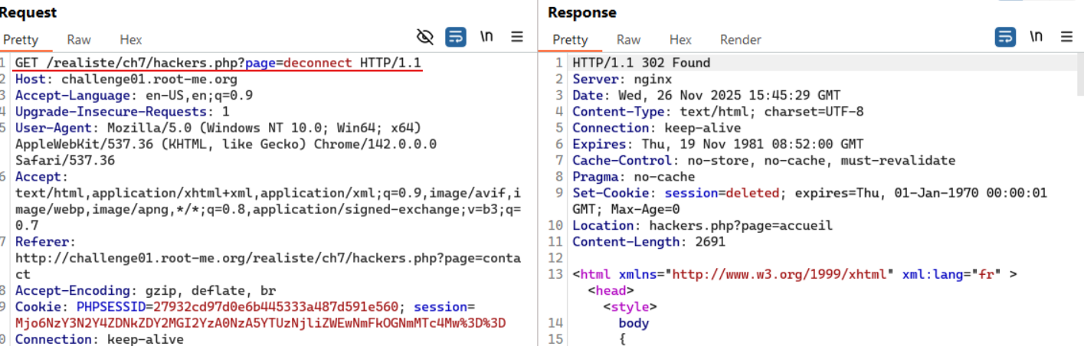Select the Pretty tab in Response

(570, 40)
